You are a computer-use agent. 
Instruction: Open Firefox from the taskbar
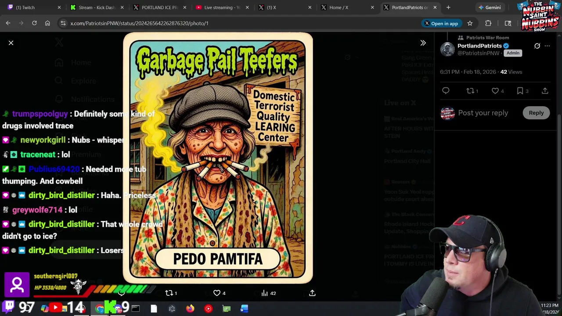tap(190, 309)
